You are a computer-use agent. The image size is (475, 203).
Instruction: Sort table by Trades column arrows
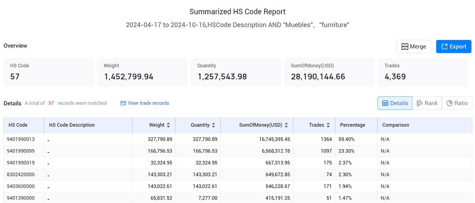[328, 125]
